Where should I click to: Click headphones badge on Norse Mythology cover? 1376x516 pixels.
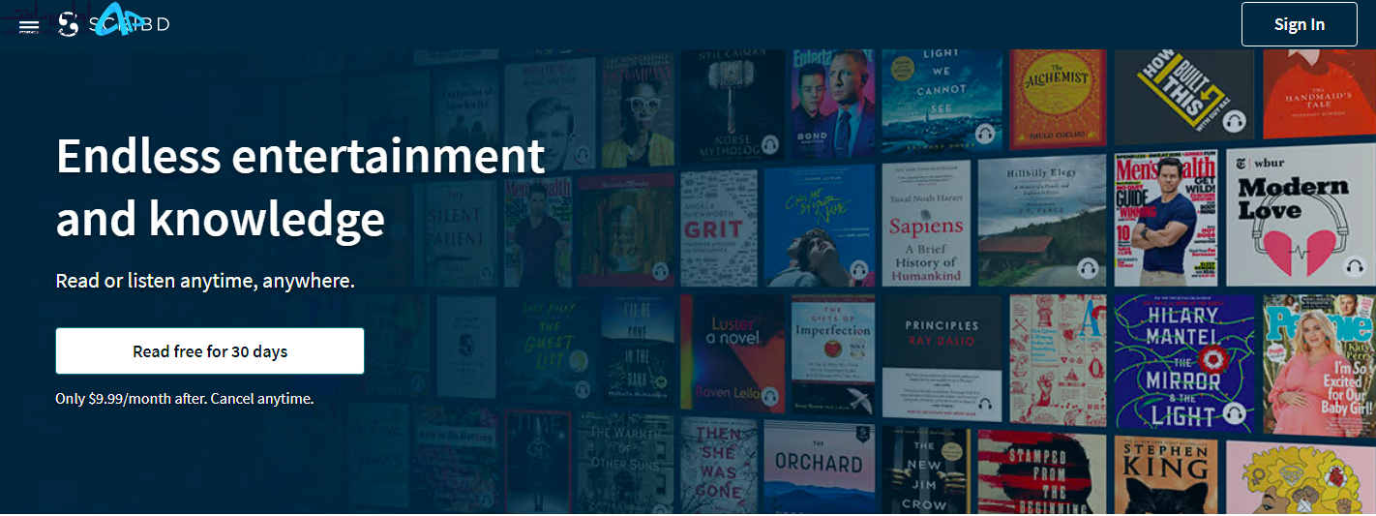coord(770,143)
